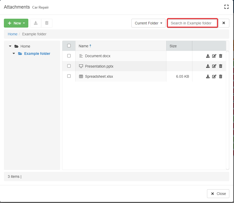Screen dimensions: 234x203
Task: Delete the Presentation.pptx file
Action: click(x=220, y=66)
